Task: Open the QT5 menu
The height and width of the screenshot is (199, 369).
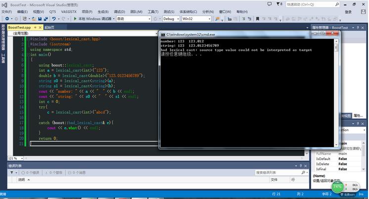Action: coord(52,12)
